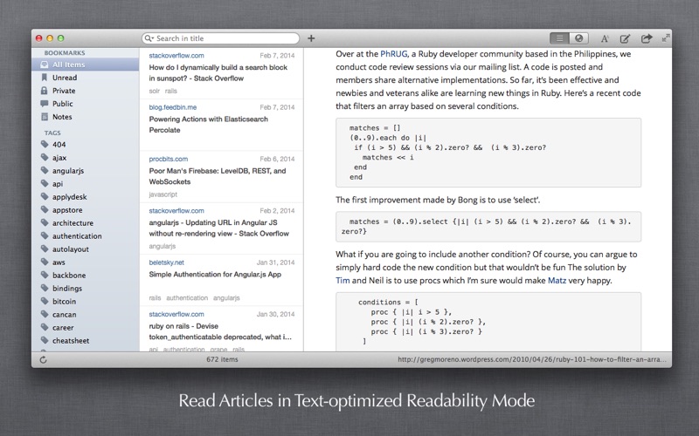Follow the Matz link in article

(x=557, y=280)
